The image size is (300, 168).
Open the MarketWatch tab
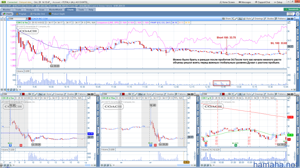tap(56, 10)
